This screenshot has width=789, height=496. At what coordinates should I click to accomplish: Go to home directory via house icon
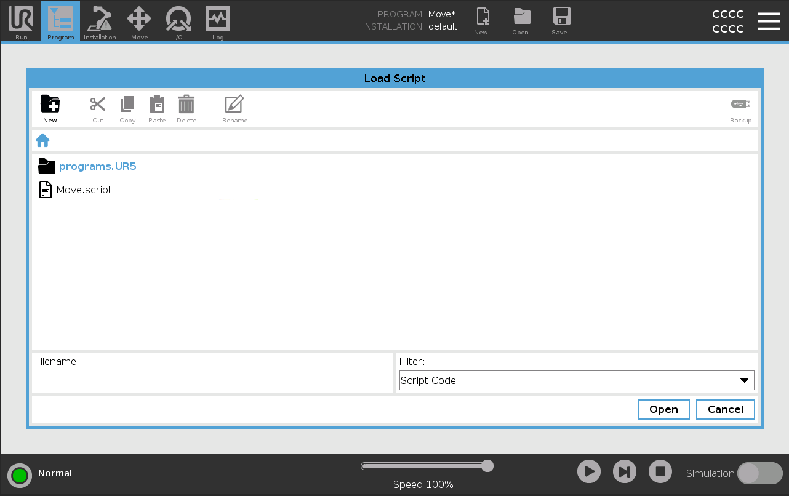(x=42, y=141)
